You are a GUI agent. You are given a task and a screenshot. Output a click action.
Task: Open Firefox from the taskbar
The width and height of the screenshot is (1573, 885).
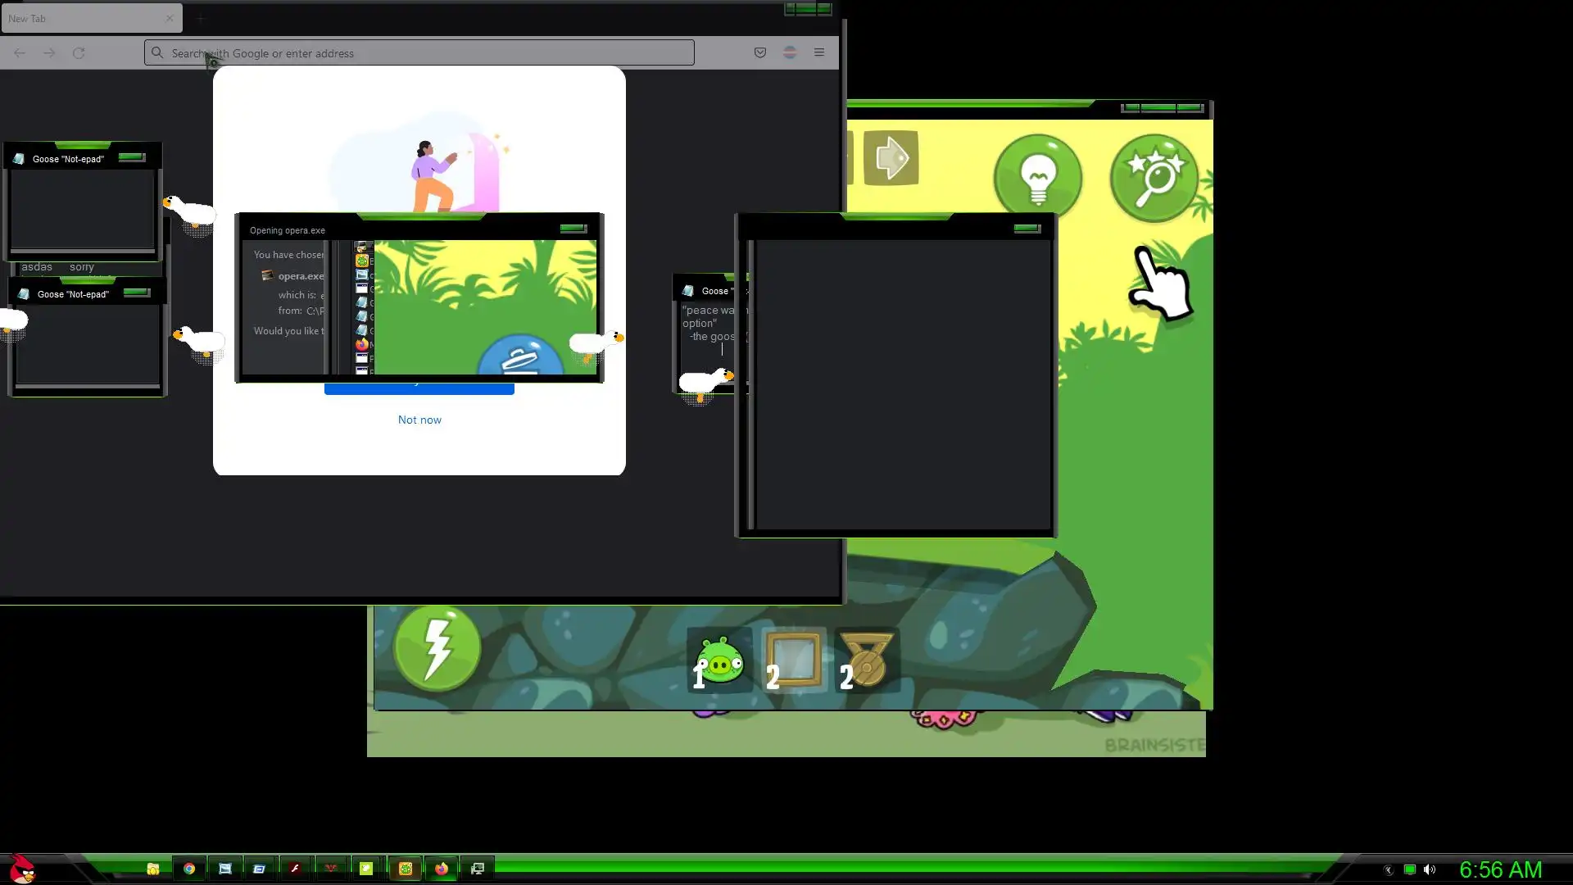tap(442, 869)
